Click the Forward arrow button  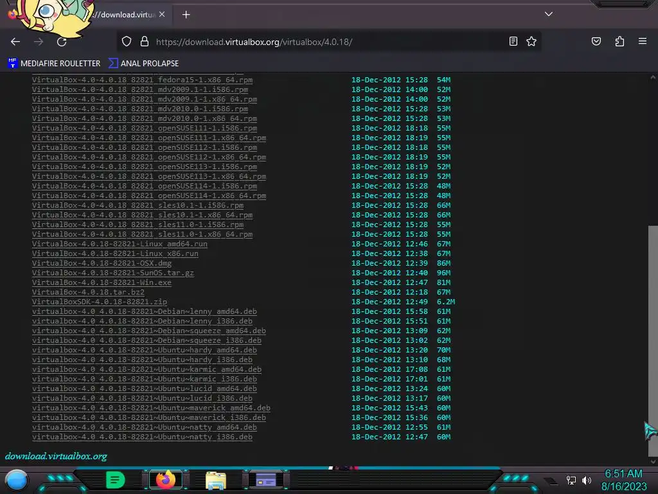coord(39,42)
